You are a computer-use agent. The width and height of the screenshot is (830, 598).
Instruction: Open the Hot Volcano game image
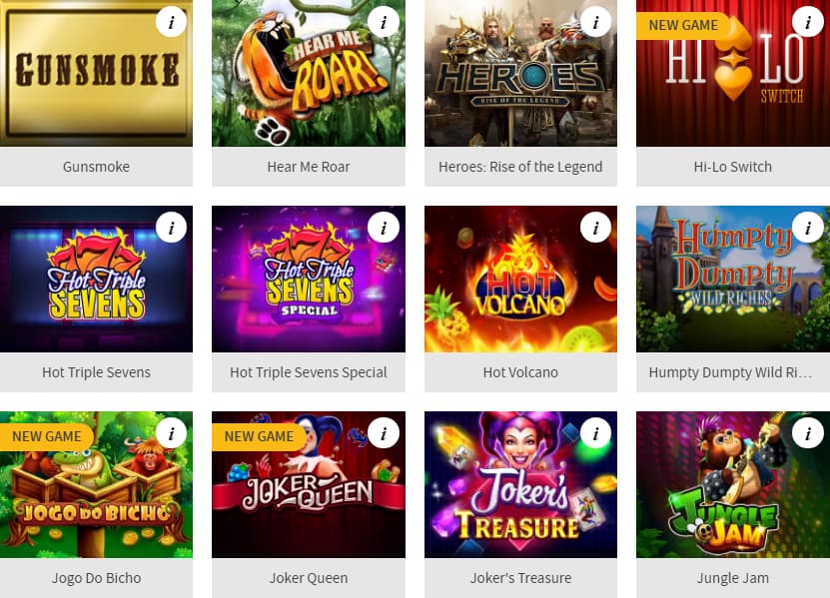point(520,279)
